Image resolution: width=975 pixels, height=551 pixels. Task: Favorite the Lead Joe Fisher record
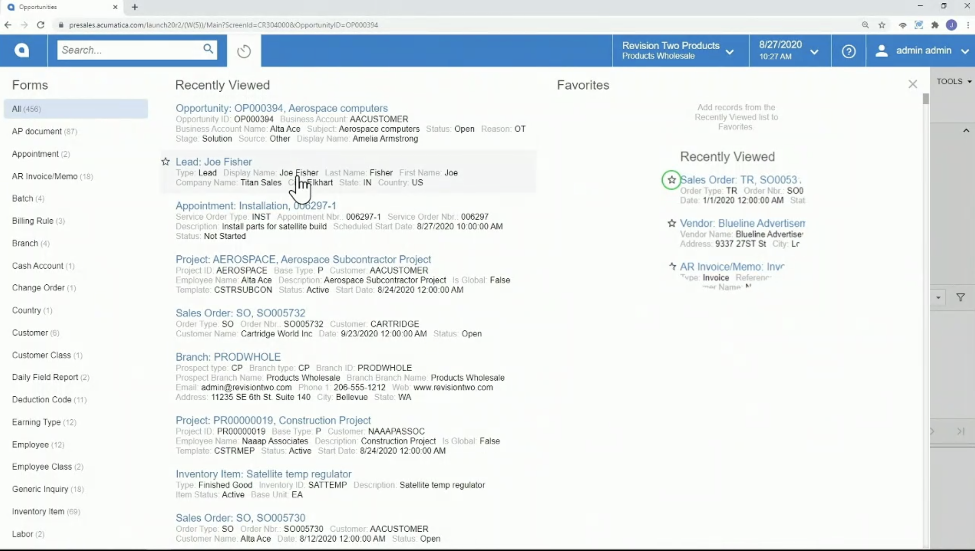pyautogui.click(x=165, y=162)
